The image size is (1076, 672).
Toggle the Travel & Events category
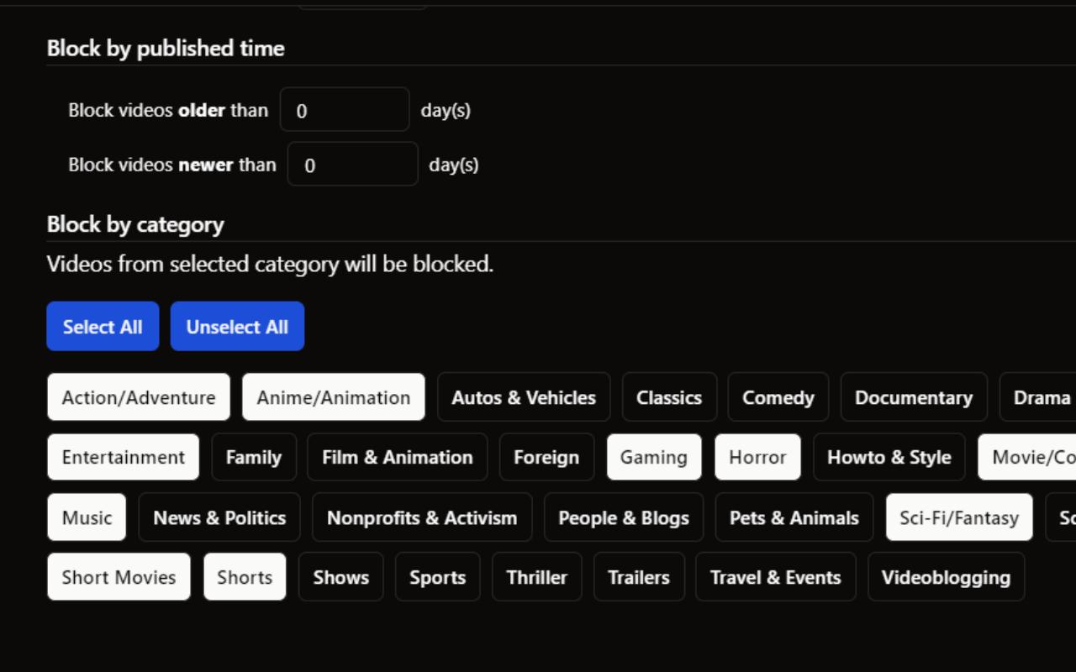click(775, 577)
